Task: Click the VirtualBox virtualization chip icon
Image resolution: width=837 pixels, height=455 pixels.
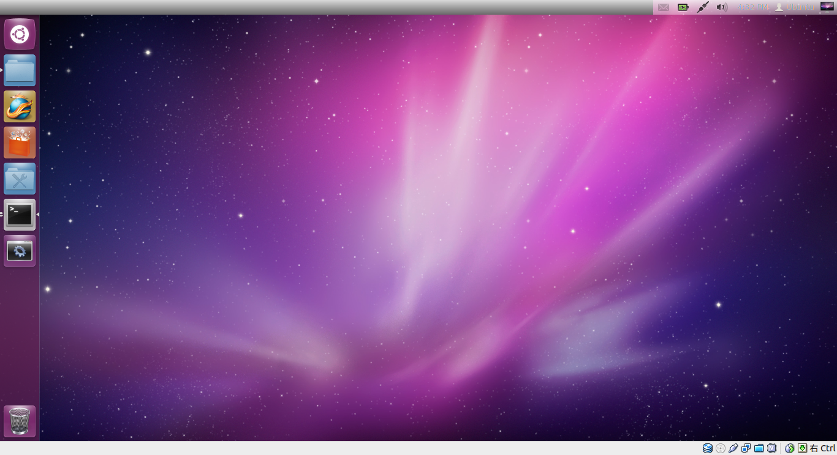Action: (x=772, y=448)
